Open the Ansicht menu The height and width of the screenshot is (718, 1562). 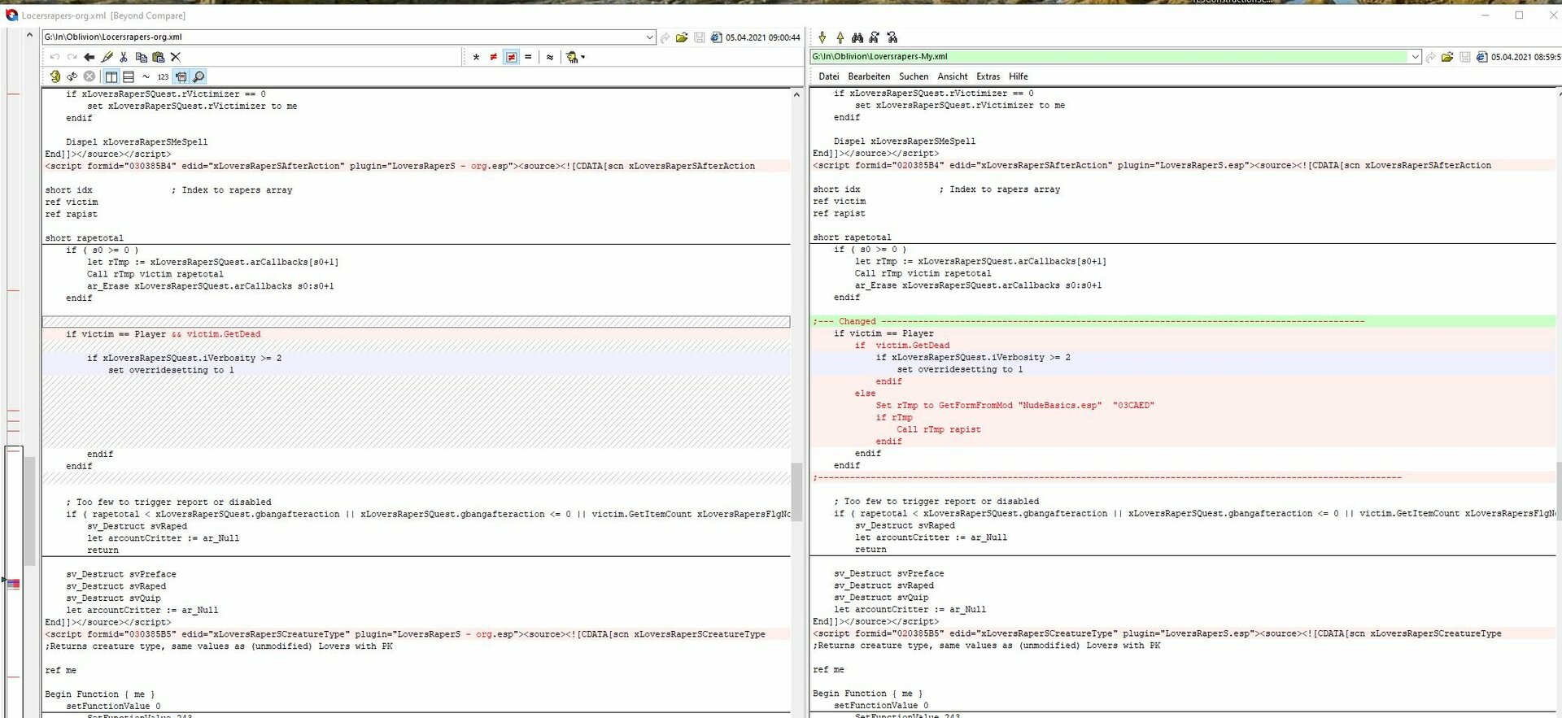click(953, 76)
